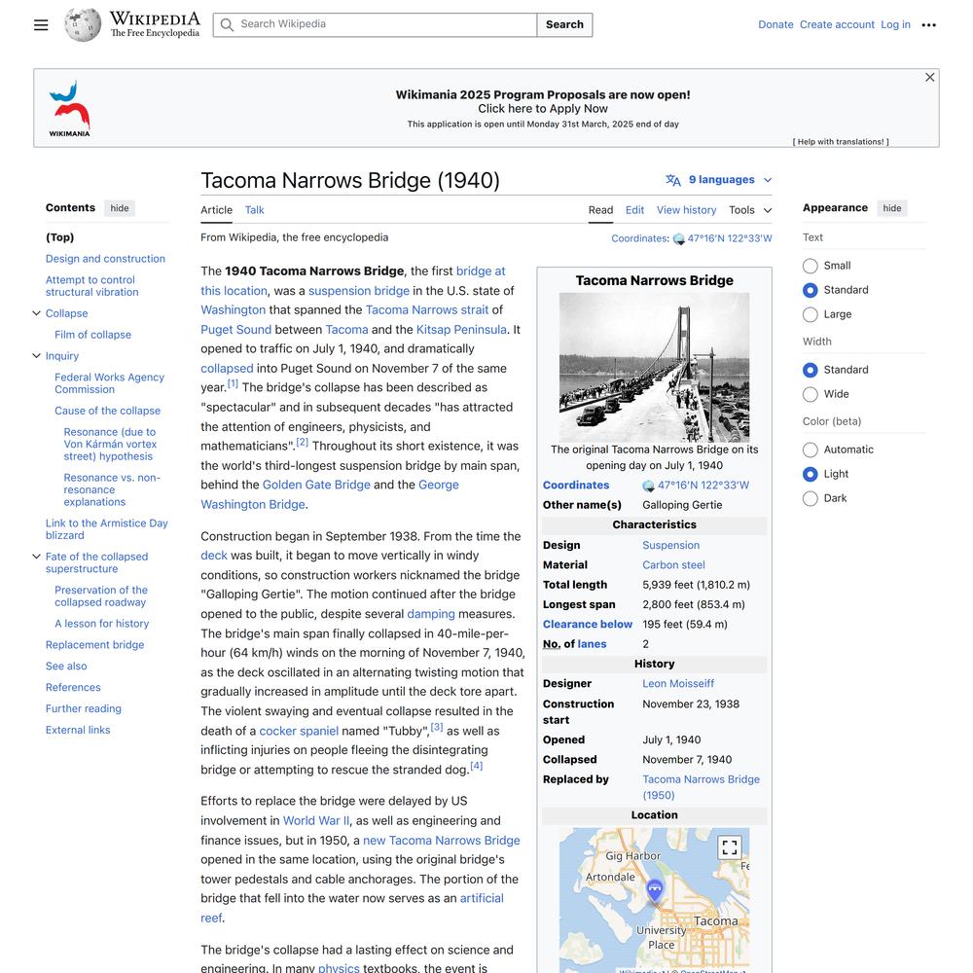Open the Carbon steel material link
Screen dimensions: 973x973
673,565
